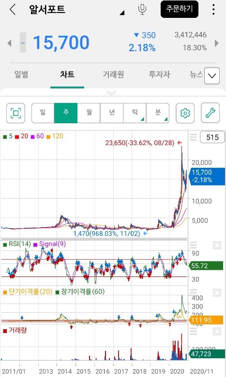
Task: Close the 이격률 indicator panel
Action: point(217,293)
